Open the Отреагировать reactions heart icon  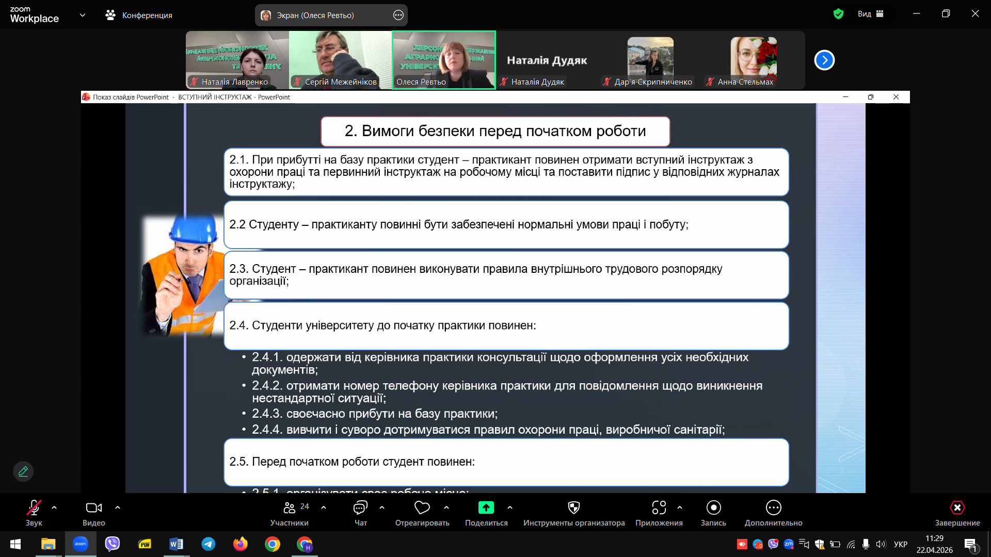pyautogui.click(x=422, y=509)
